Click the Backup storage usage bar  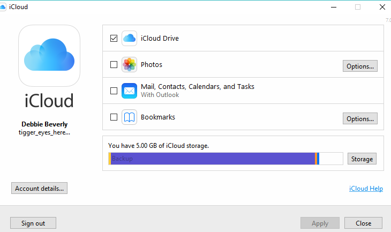[x=212, y=159]
